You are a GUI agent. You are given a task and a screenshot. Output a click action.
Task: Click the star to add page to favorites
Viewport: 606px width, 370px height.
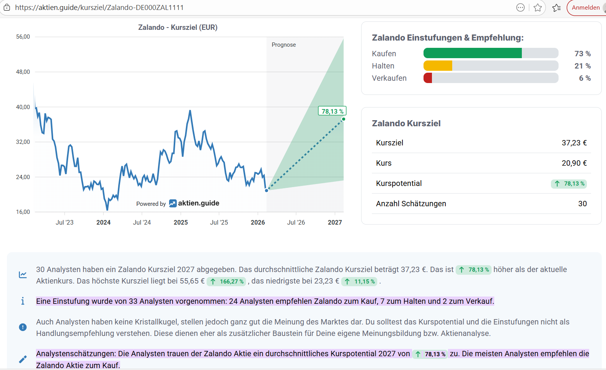(x=538, y=8)
